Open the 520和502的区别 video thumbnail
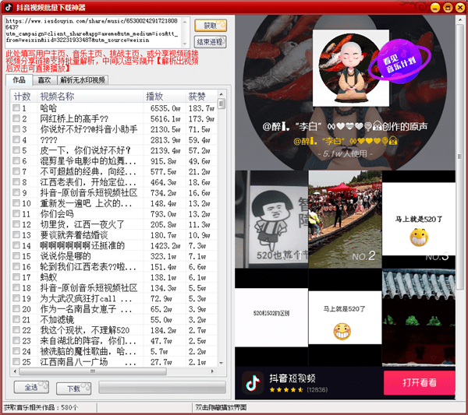This screenshot has width=468, height=415. (x=271, y=318)
